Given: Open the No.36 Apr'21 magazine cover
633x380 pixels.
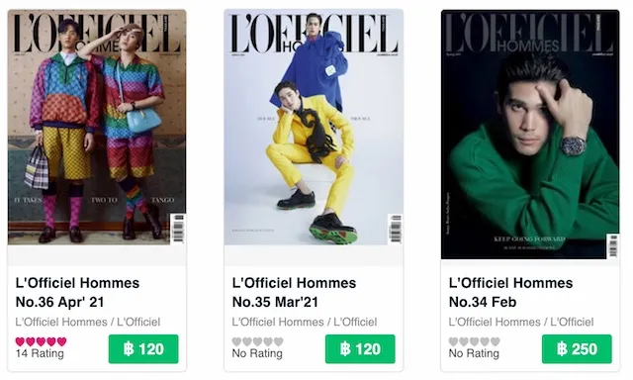Looking at the screenshot, I should pyautogui.click(x=97, y=128).
